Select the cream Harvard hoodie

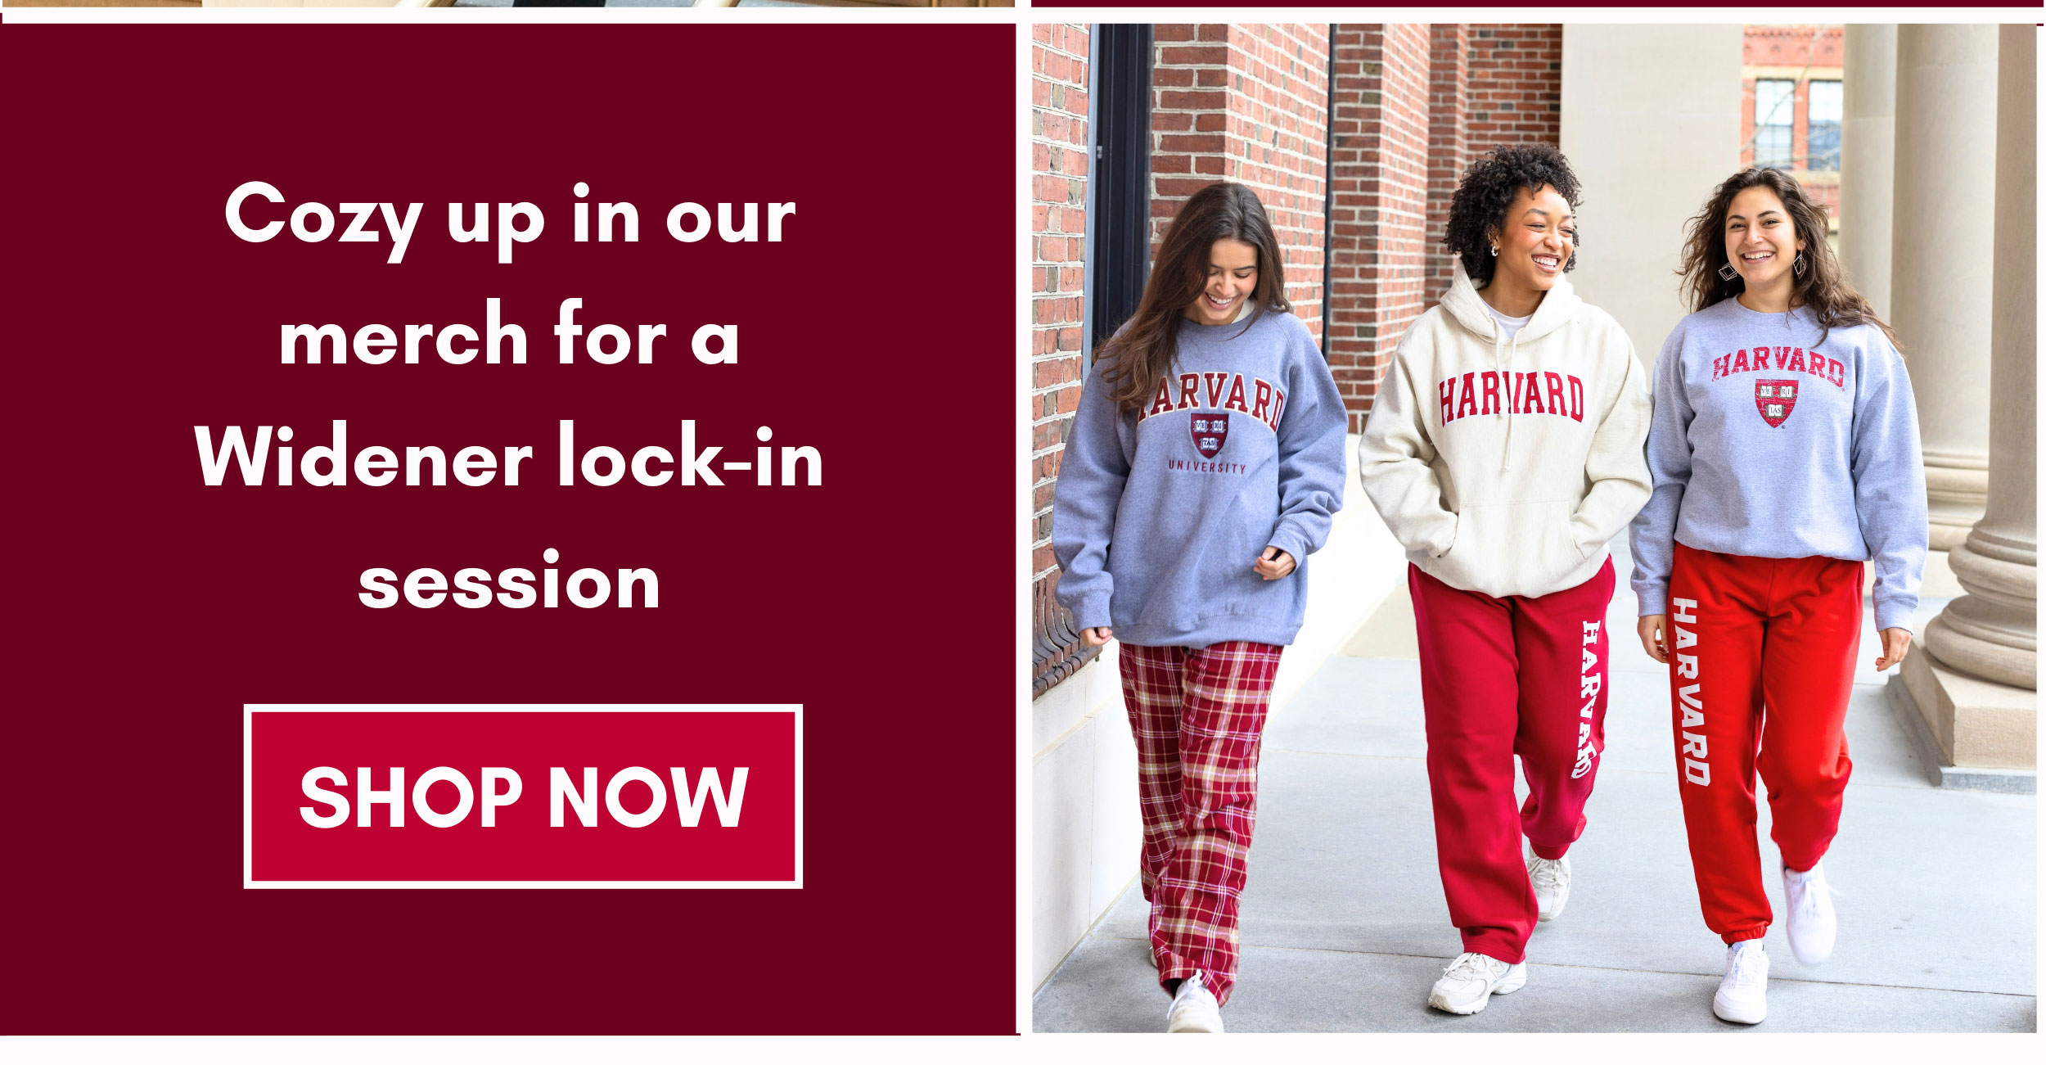(x=1506, y=434)
